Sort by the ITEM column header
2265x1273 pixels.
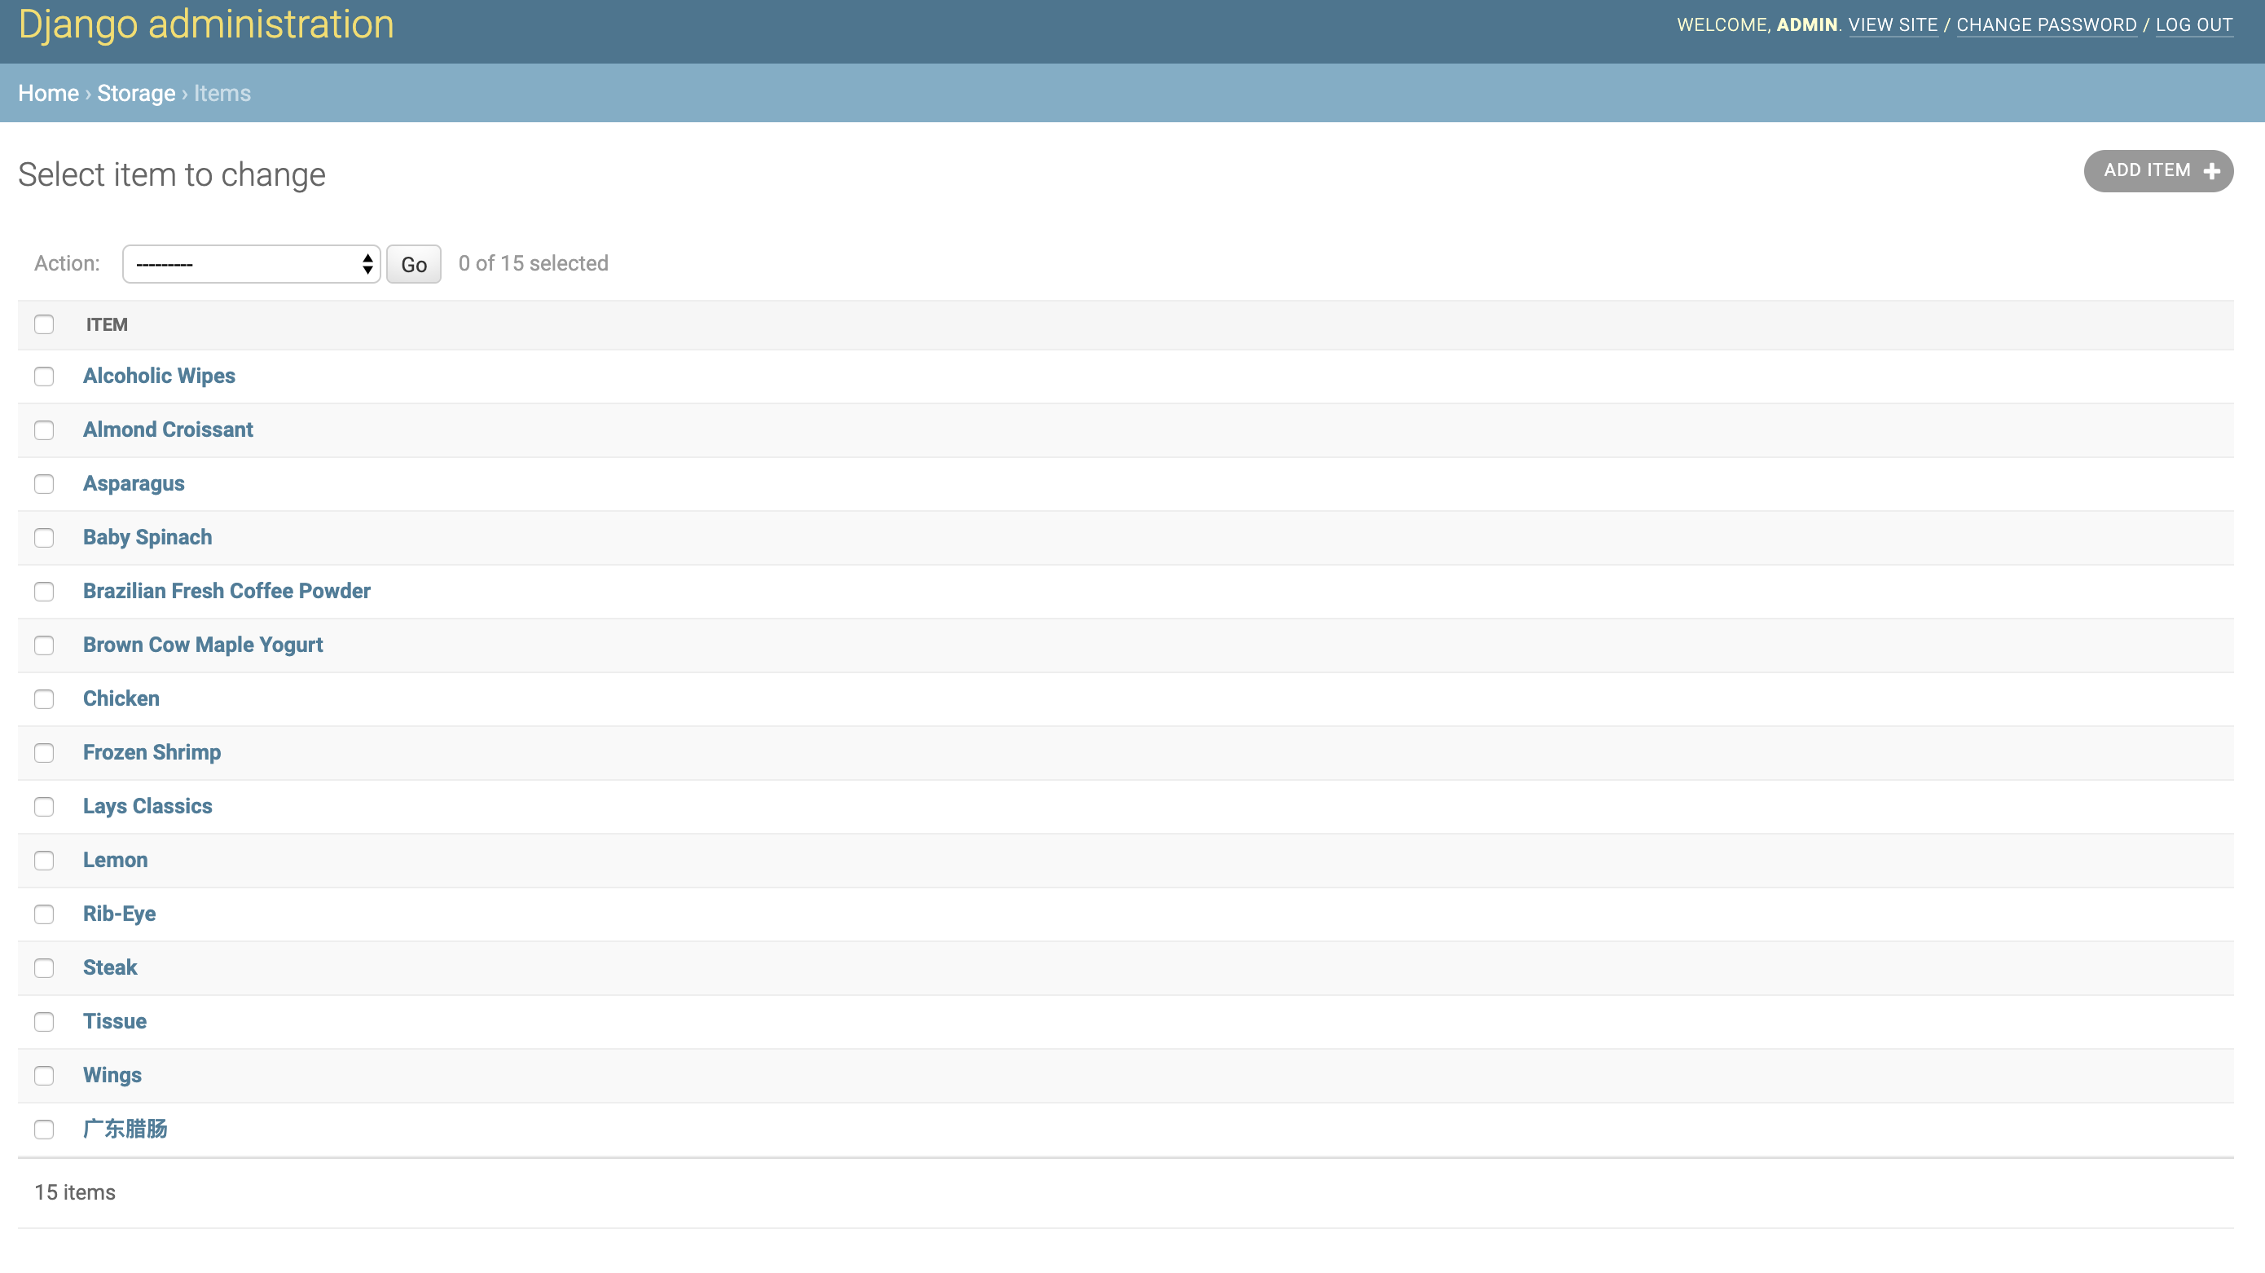pos(108,324)
